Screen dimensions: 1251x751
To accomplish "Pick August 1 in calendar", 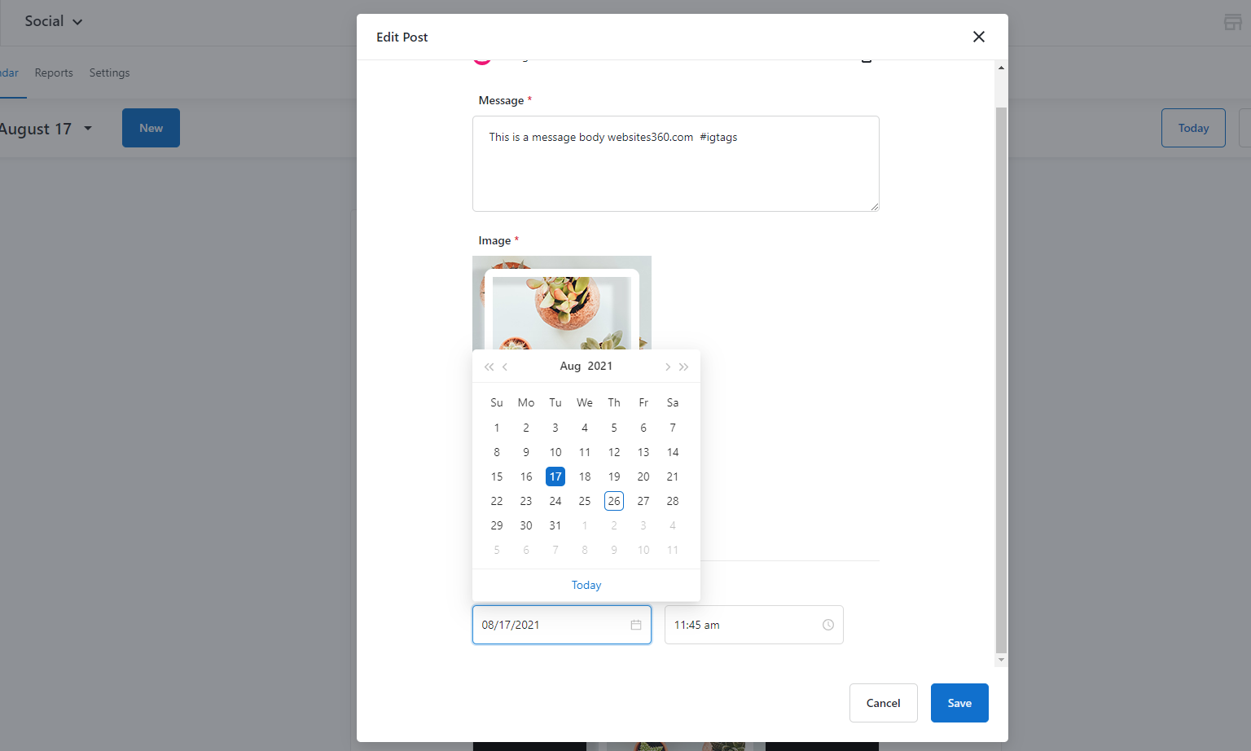I will tap(497, 428).
